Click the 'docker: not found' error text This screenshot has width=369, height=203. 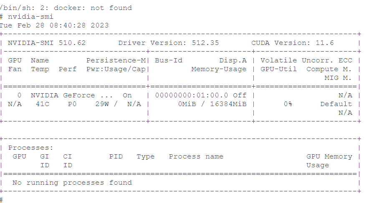[93, 8]
